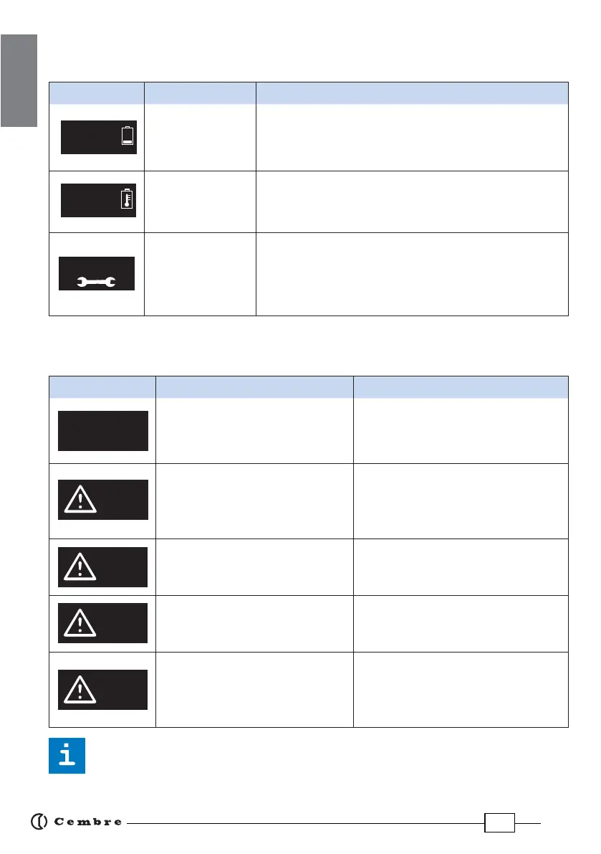Click the topmost warning triangle display

(102, 499)
